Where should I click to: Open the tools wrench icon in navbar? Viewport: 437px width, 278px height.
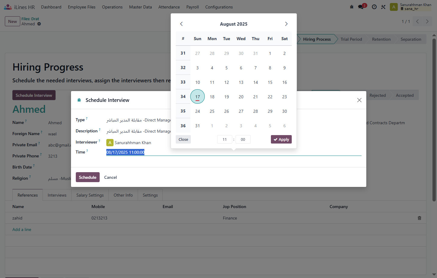click(383, 7)
